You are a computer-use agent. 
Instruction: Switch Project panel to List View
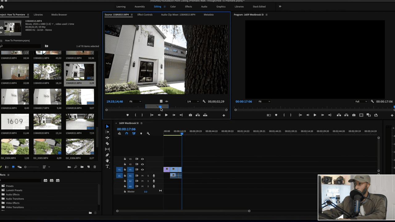pyautogui.click(x=7, y=167)
